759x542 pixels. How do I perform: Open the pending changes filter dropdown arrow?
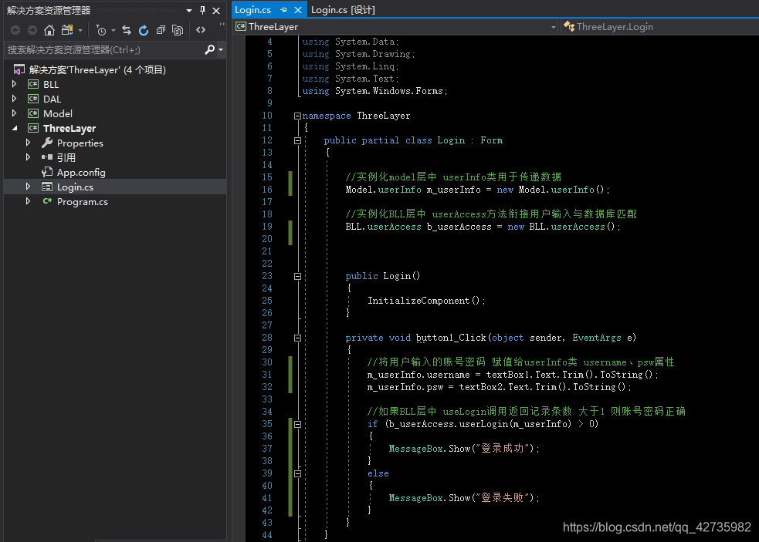point(114,31)
